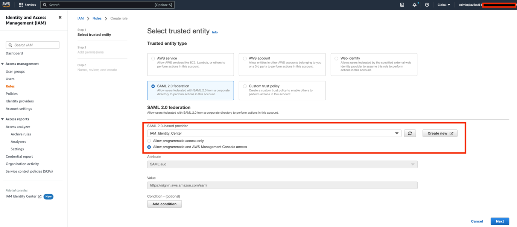
Task: Open Dashboard in the IAM sidebar
Action: 14,53
